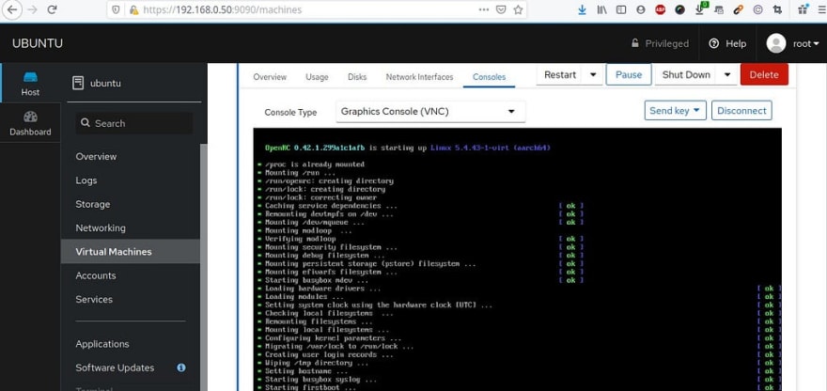This screenshot has height=391, width=827.
Task: Click the browser forward arrow
Action: [33, 9]
